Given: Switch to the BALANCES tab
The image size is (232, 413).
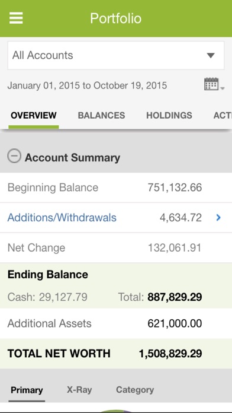Looking at the screenshot, I should tap(101, 115).
